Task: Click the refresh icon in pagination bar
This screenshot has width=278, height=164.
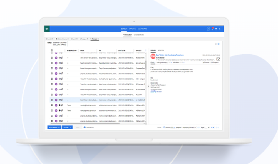Action: coord(217,127)
